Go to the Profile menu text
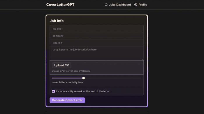This screenshot has width=204, height=114. click(x=143, y=5)
